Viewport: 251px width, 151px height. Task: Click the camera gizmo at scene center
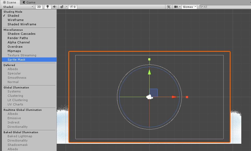pyautogui.click(x=149, y=97)
